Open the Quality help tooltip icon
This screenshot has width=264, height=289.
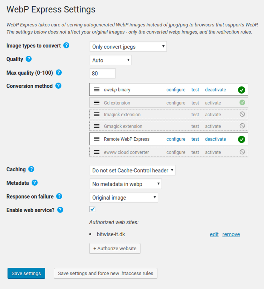pos(29,59)
